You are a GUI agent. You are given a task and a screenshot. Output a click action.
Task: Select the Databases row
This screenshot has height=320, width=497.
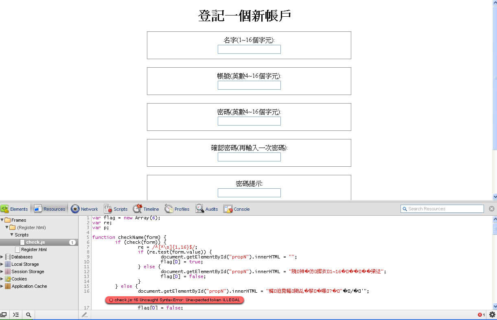tap(39, 257)
